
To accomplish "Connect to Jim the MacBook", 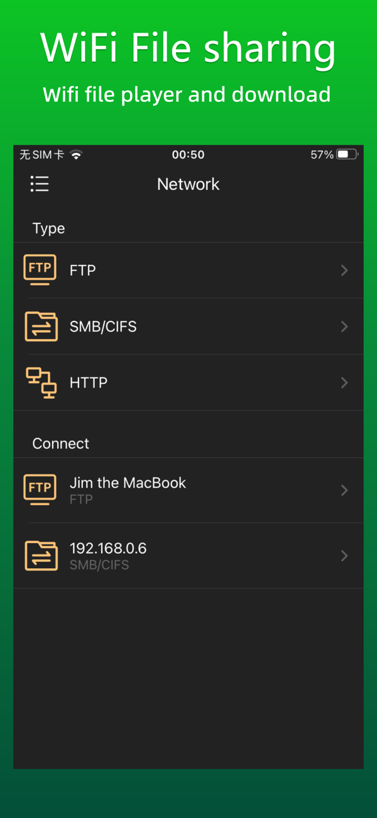I will 128,483.
